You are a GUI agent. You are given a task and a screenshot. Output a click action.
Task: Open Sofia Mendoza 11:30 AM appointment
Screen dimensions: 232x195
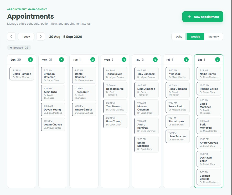click(209, 126)
